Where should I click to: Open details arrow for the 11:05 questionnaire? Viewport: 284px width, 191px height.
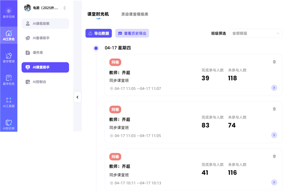coord(274,88)
